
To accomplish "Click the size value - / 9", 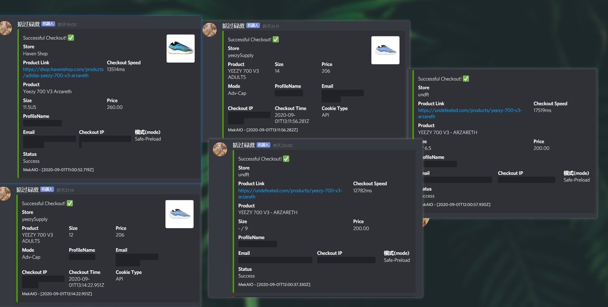I will (x=243, y=229).
